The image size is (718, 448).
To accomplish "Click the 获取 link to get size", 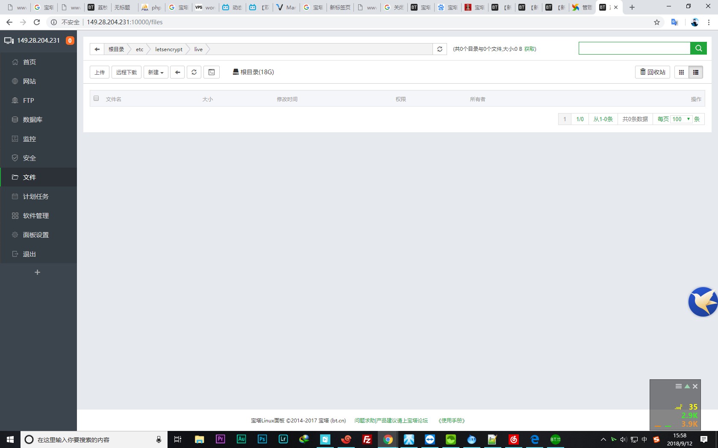I will [530, 49].
